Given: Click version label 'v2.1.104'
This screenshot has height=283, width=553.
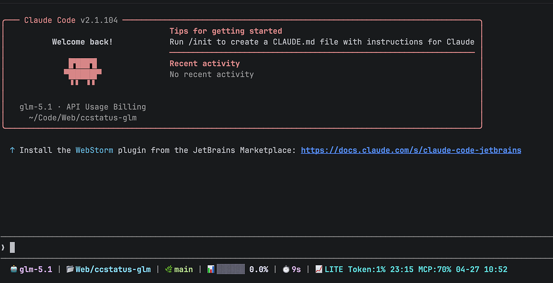Looking at the screenshot, I should pos(99,21).
